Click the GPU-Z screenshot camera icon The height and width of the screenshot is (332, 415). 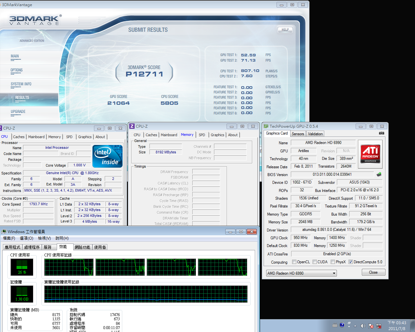point(382,133)
